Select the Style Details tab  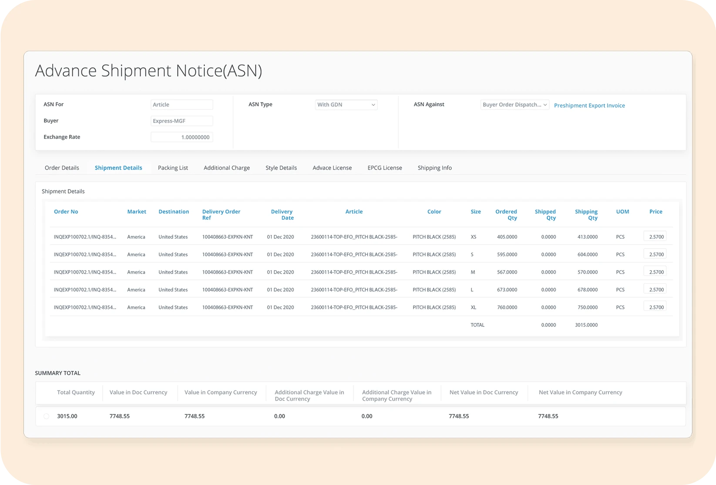click(281, 168)
